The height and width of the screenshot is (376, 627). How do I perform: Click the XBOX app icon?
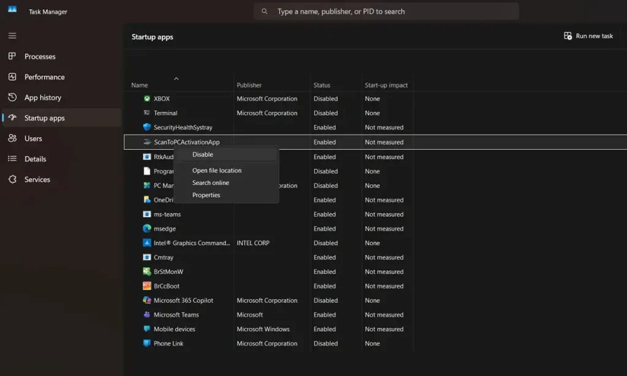[x=147, y=98]
